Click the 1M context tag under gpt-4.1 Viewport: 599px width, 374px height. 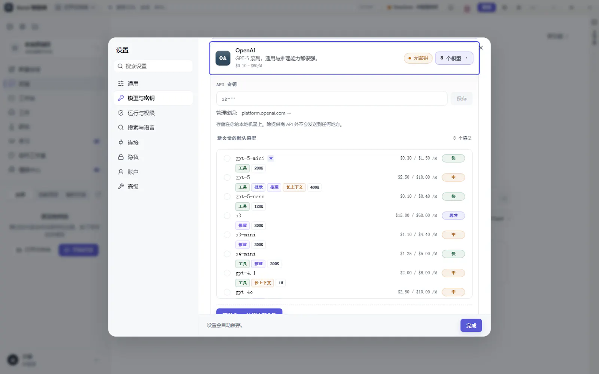tap(281, 283)
